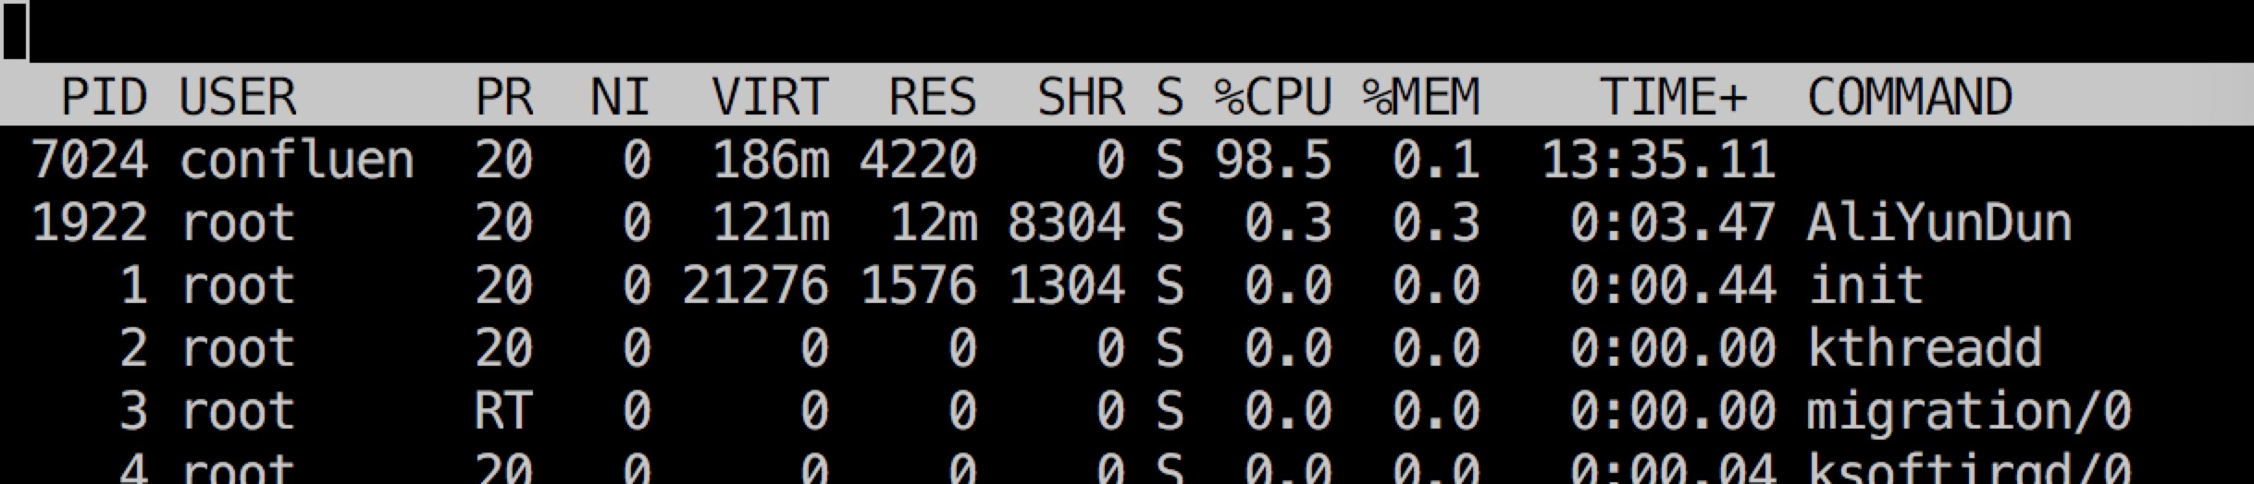
Task: Click the 1304 shared memory value
Action: click(x=1067, y=285)
